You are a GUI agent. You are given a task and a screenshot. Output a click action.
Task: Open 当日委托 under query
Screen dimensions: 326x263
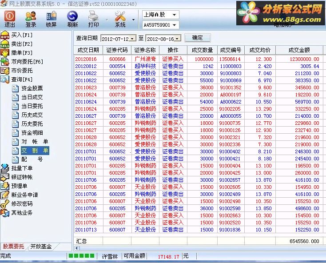pyautogui.click(x=28, y=106)
